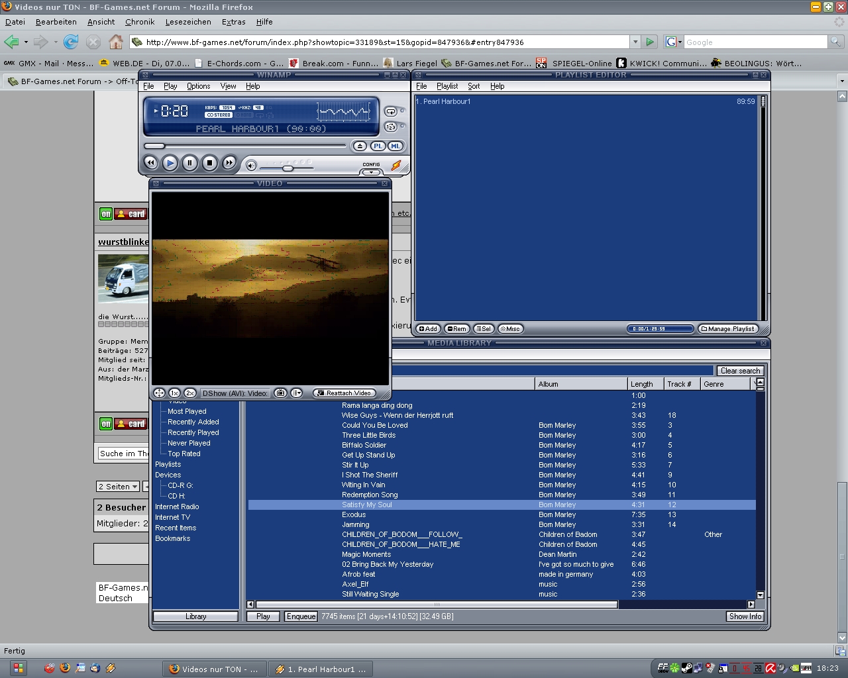
Task: Click the Firefox search magnifier icon
Action: click(836, 42)
